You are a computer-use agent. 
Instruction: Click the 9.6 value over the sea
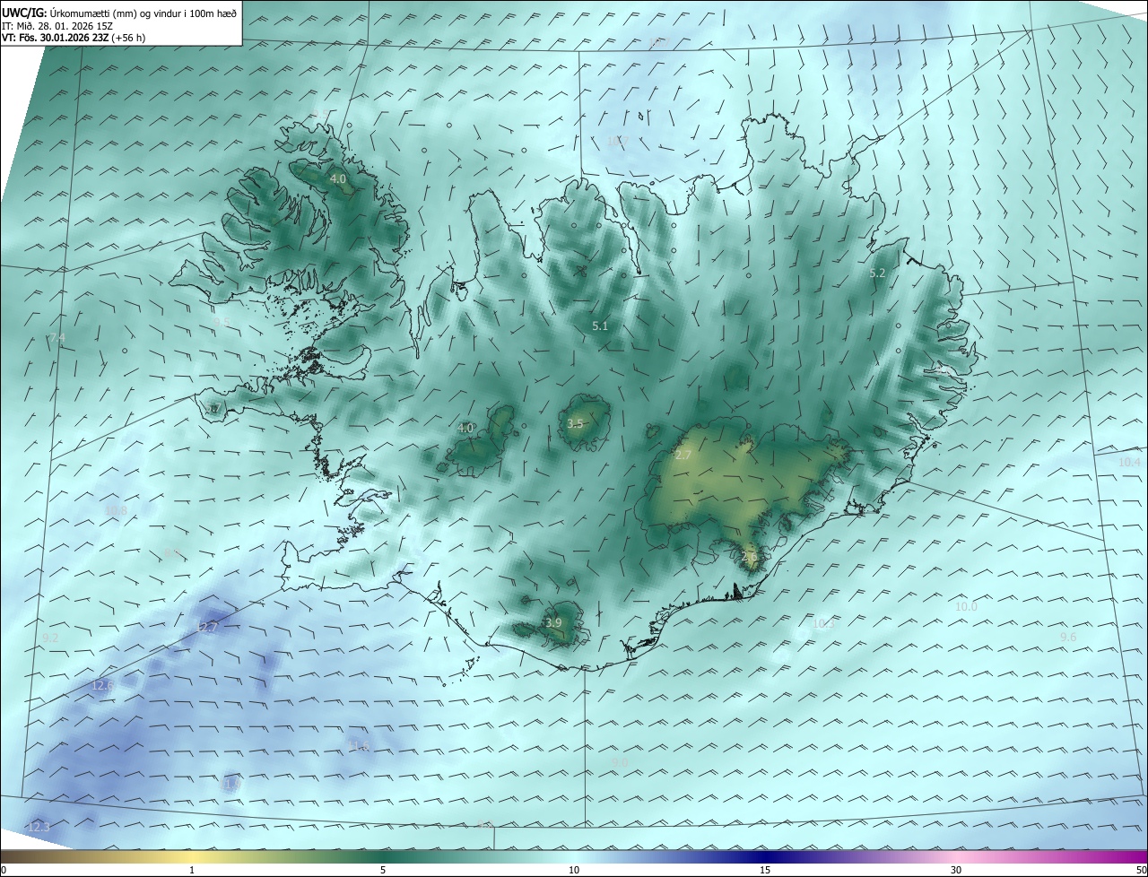click(x=1068, y=637)
